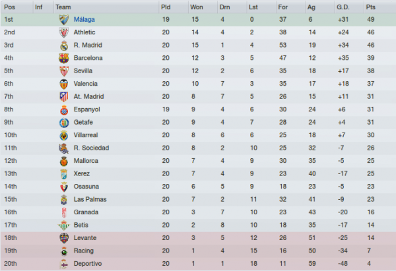Click the Sevilla club crest
Screen dimensions: 396x271
pos(64,71)
